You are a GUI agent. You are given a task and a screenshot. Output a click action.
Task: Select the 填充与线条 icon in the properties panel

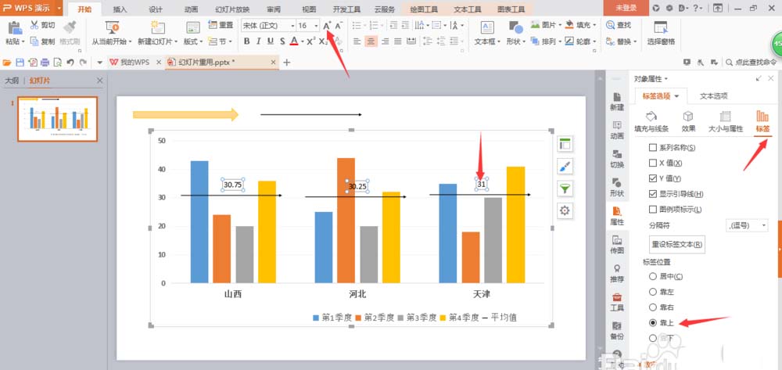(651, 117)
